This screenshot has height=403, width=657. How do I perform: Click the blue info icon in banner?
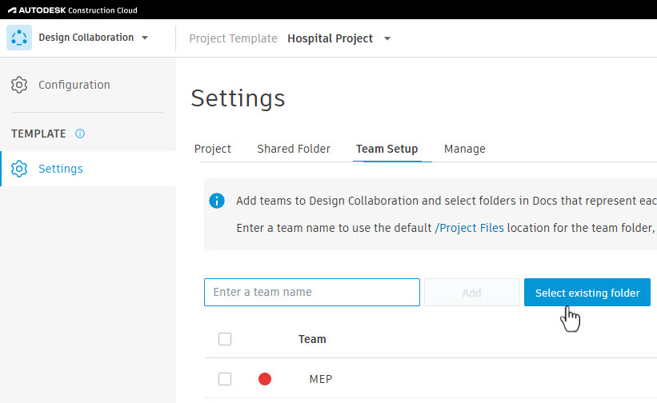click(217, 201)
